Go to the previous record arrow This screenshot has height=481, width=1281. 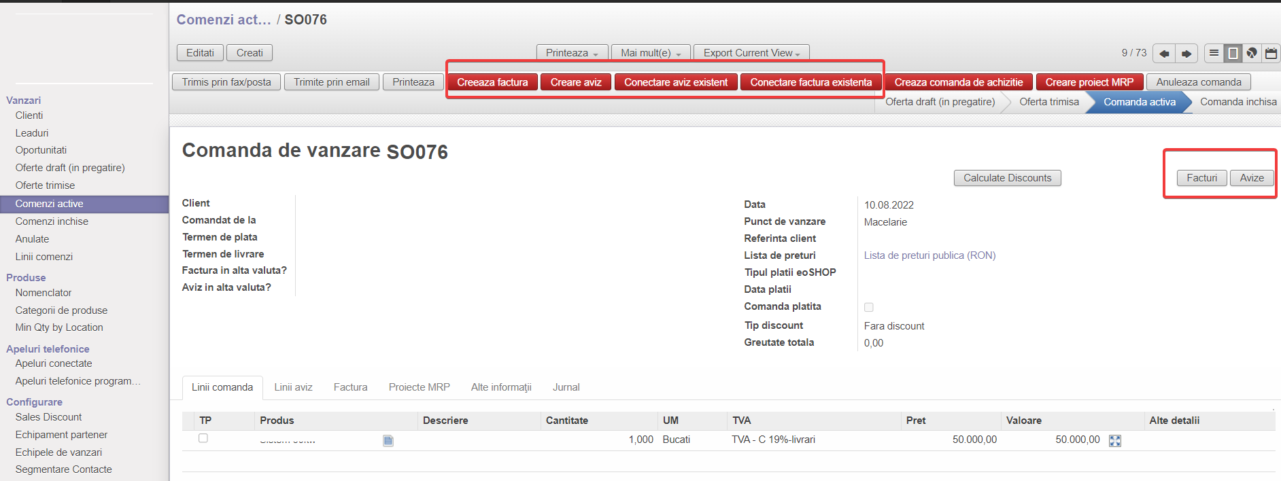[1164, 54]
